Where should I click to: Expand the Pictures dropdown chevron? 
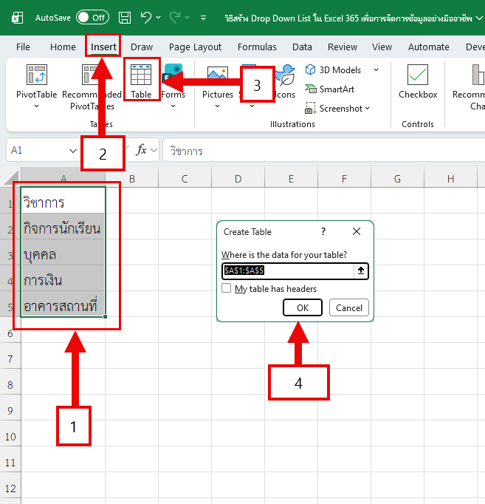(x=217, y=106)
